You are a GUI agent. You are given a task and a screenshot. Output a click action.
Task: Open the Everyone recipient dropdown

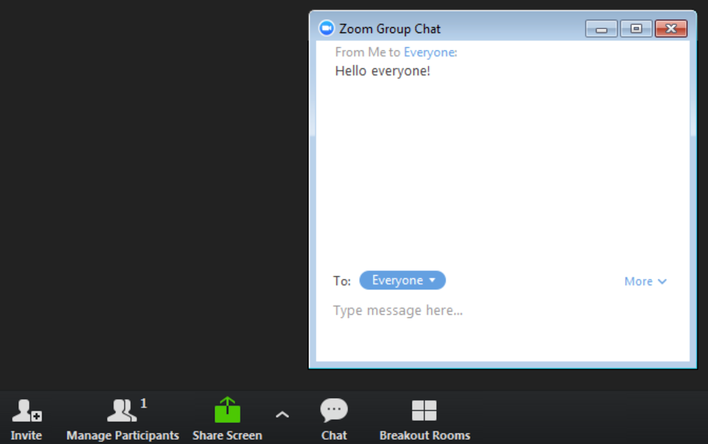[403, 280]
